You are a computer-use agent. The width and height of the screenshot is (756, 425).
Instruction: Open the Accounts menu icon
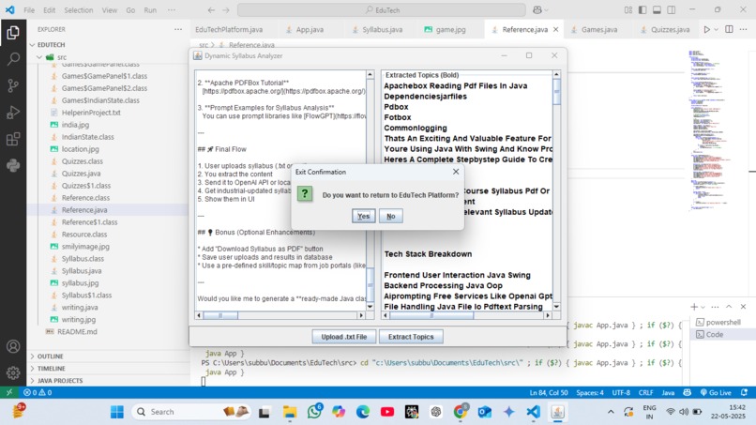[x=13, y=346]
